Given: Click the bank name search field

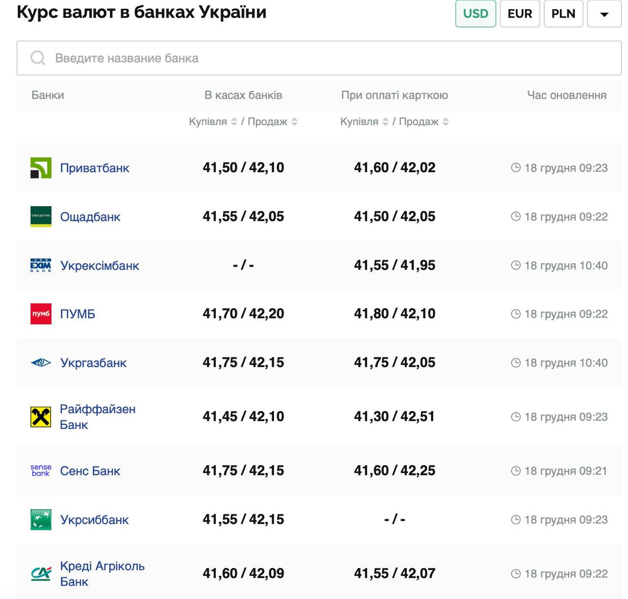Looking at the screenshot, I should click(319, 58).
